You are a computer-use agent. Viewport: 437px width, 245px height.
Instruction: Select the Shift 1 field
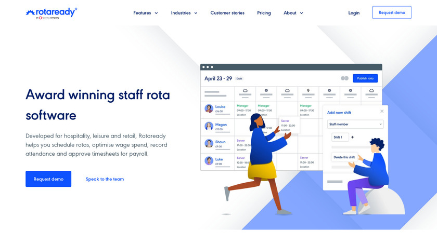pos(340,137)
